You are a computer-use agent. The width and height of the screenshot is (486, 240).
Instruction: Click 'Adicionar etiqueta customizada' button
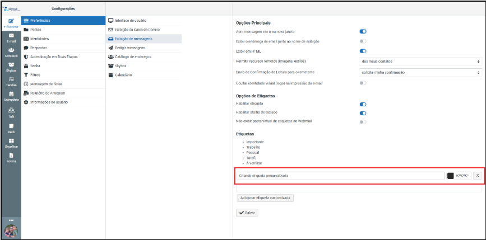click(265, 197)
